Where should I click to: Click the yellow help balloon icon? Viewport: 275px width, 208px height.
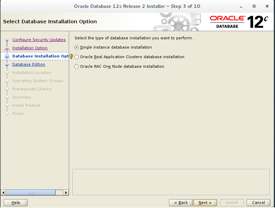point(71,56)
